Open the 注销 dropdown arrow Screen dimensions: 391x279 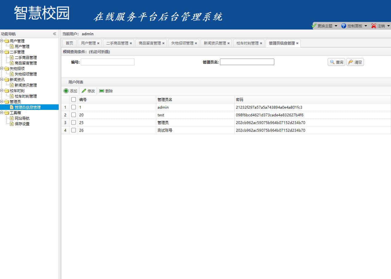click(x=389, y=26)
